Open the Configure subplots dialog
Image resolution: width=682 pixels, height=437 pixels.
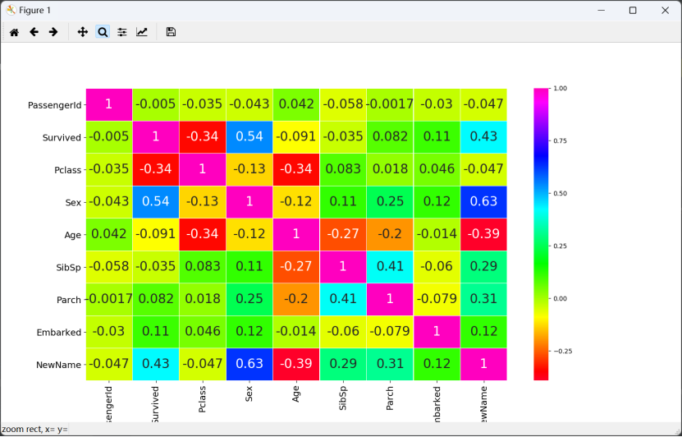[x=122, y=32]
